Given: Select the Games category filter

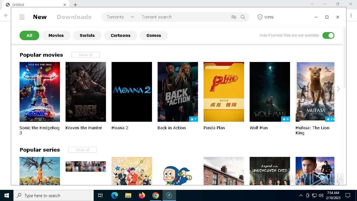Looking at the screenshot, I should click(x=154, y=35).
